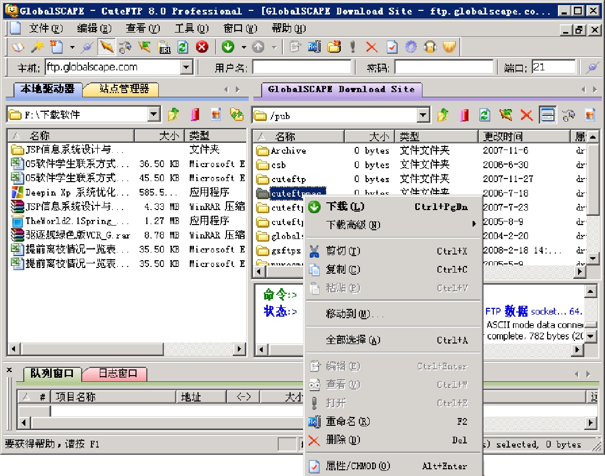Click the red bookmark icon in remote pane
This screenshot has height=476, width=605.
pos(464,115)
